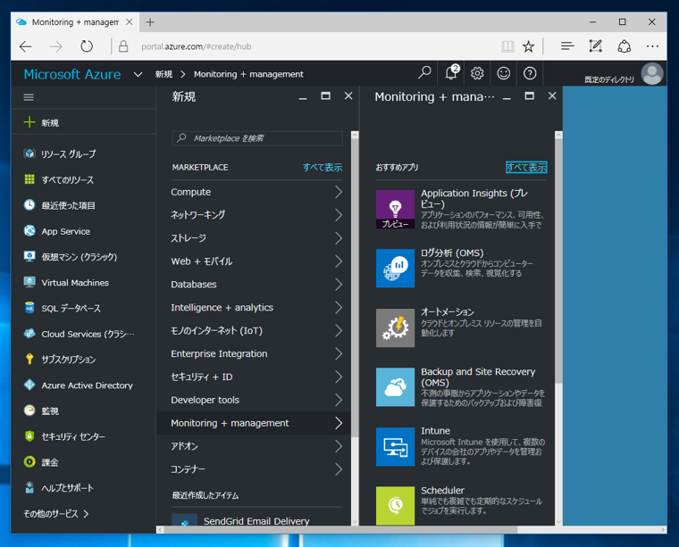Open the Microsoft Azure dropdown chevron
679x547 pixels.
138,74
